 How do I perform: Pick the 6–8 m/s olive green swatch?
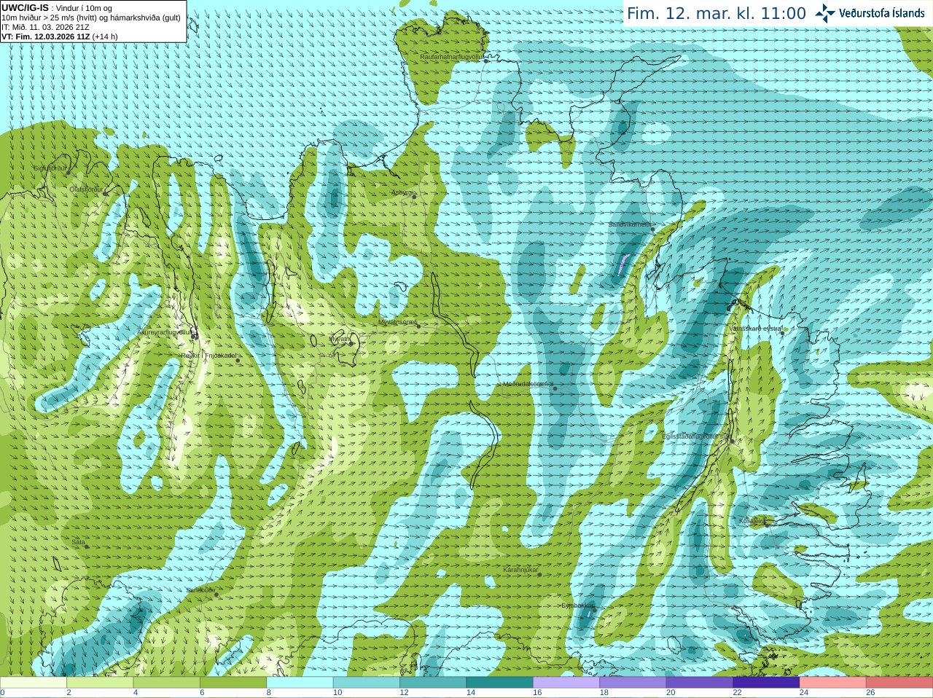233,683
